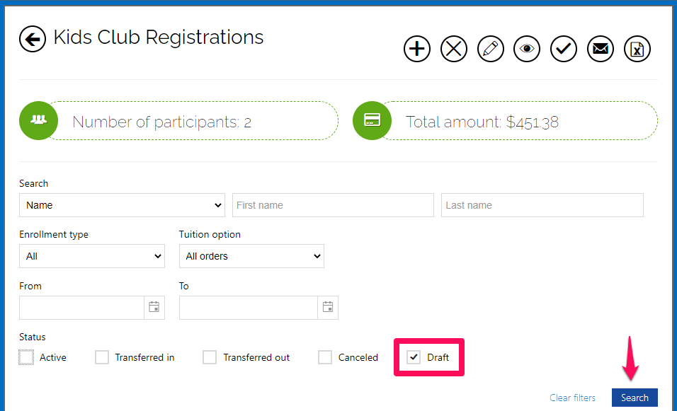Expand the Enrollment type dropdown
677x411 pixels.
point(92,256)
